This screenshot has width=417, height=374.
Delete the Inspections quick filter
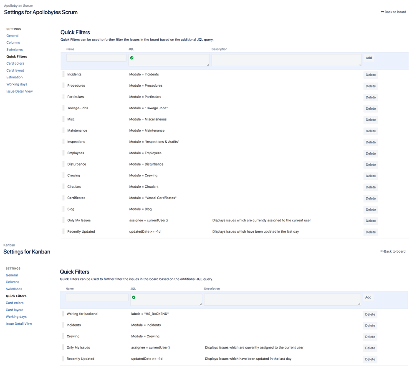pos(371,142)
